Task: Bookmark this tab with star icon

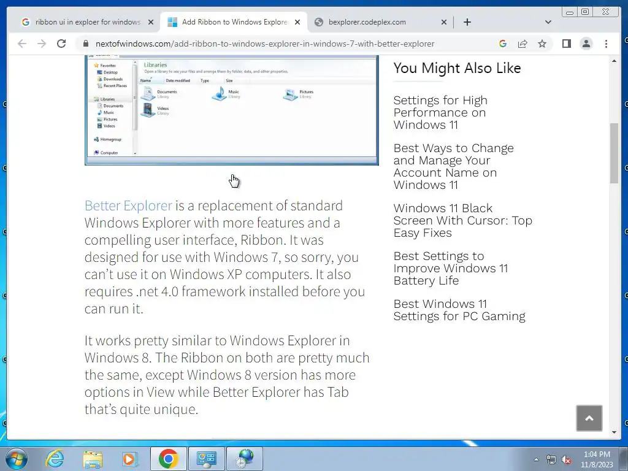Action: point(542,44)
